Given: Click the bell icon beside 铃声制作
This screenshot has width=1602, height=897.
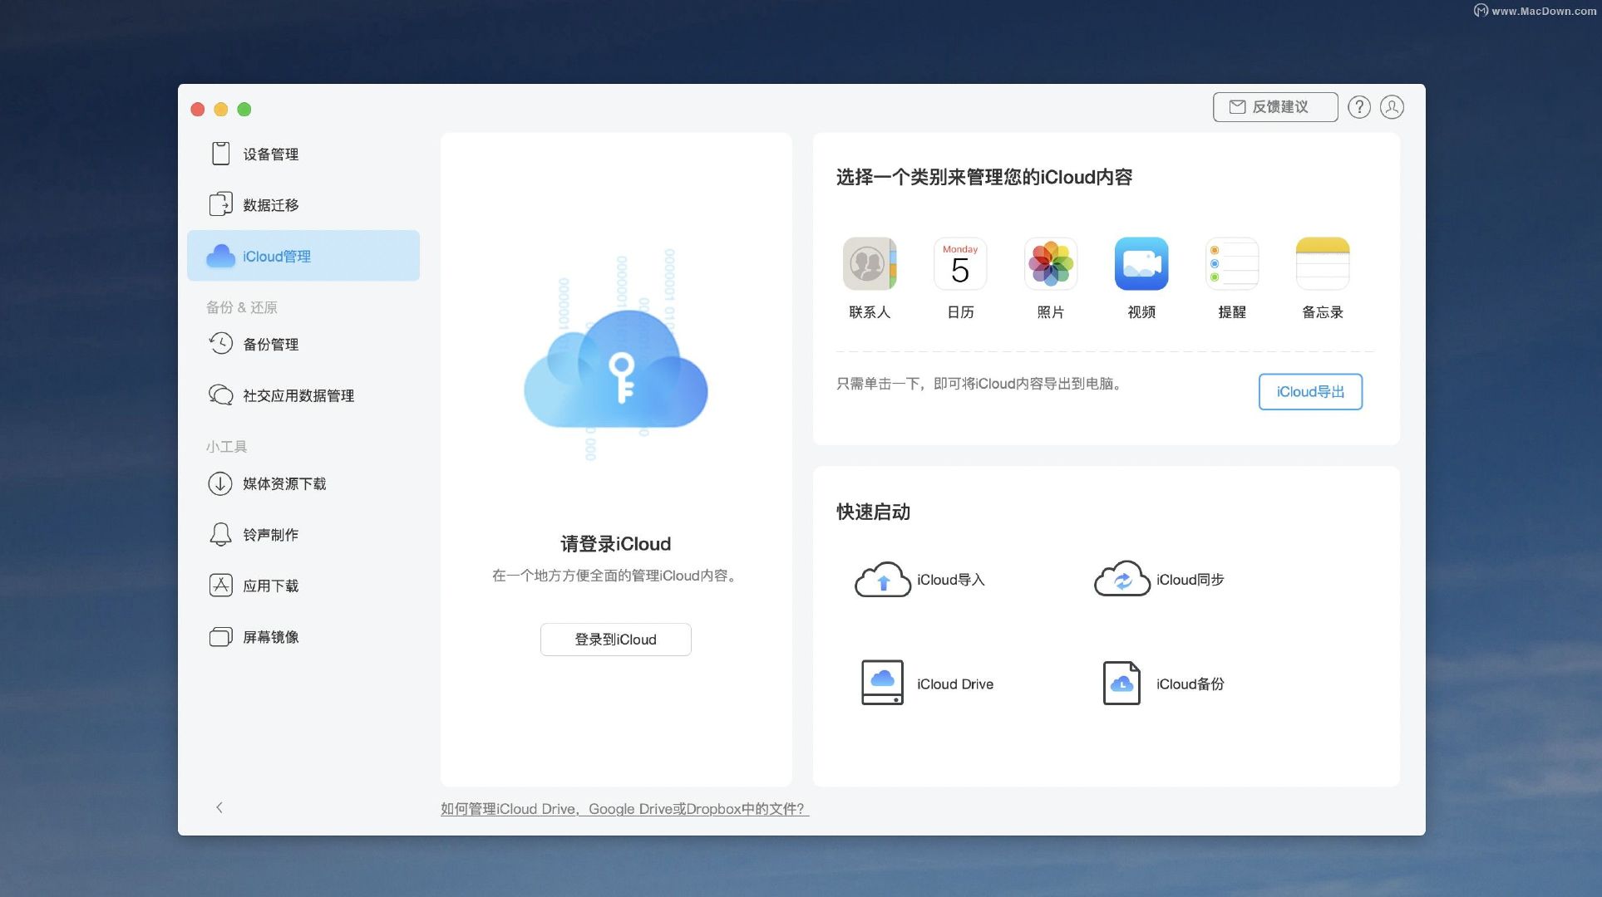Looking at the screenshot, I should tap(220, 534).
